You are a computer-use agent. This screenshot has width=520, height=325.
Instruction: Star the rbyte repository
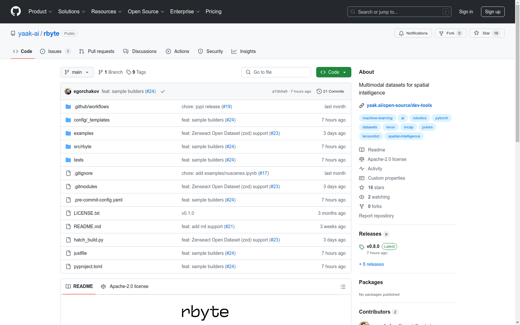pyautogui.click(x=487, y=33)
